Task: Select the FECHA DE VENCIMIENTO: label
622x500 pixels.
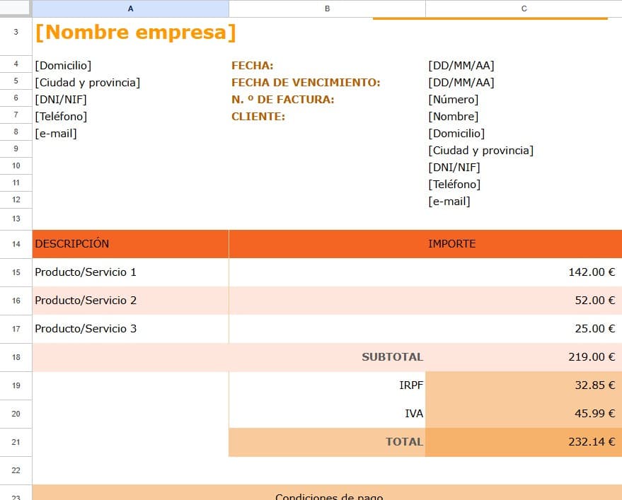Action: [x=306, y=83]
